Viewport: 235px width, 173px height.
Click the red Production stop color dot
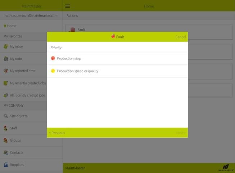pos(53,58)
